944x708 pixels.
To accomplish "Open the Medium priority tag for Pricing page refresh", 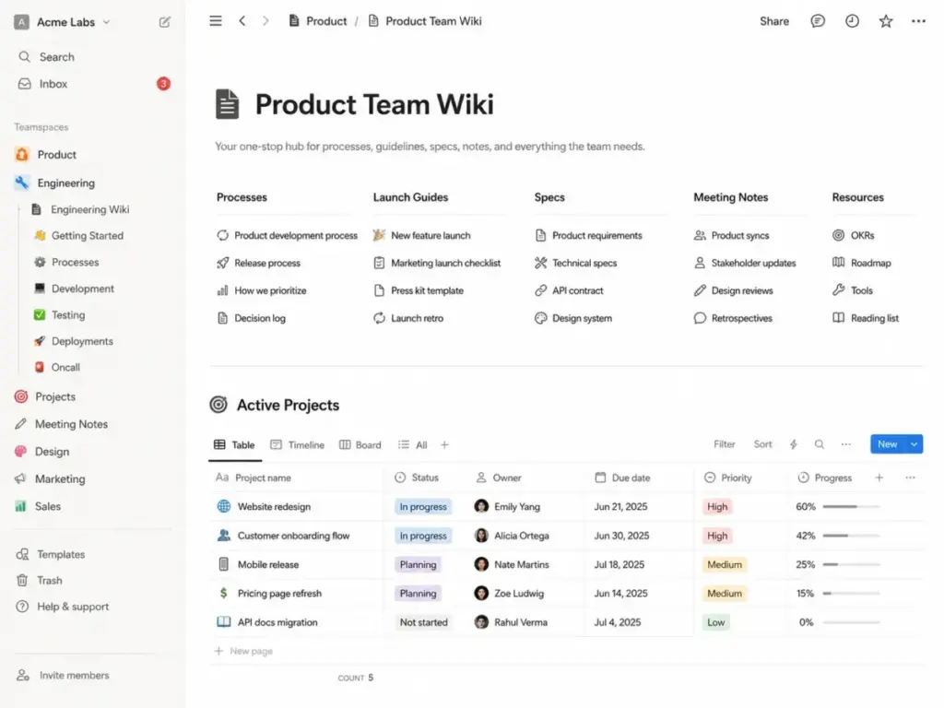I will coord(725,594).
